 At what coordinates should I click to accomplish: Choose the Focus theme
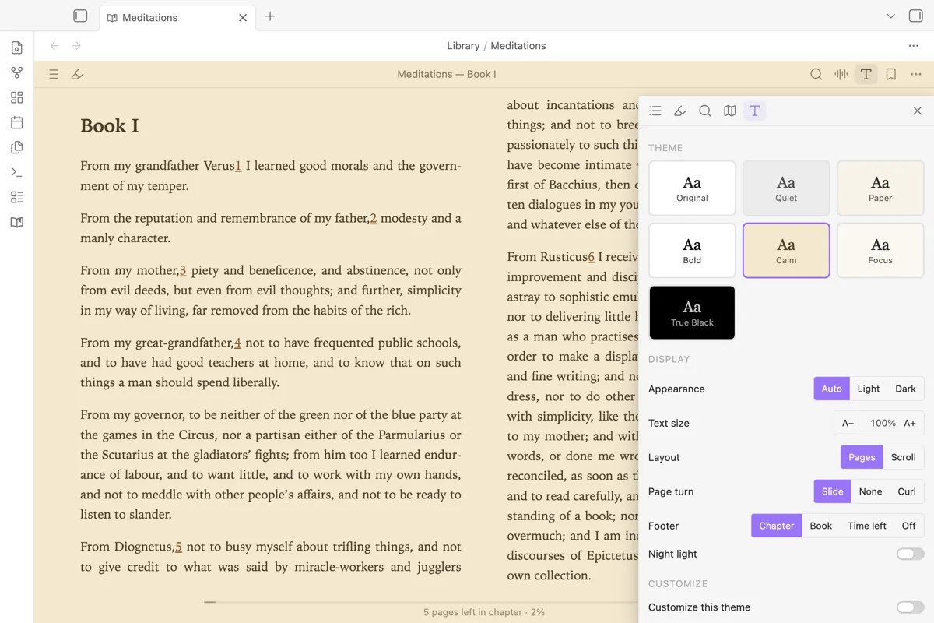(x=880, y=251)
